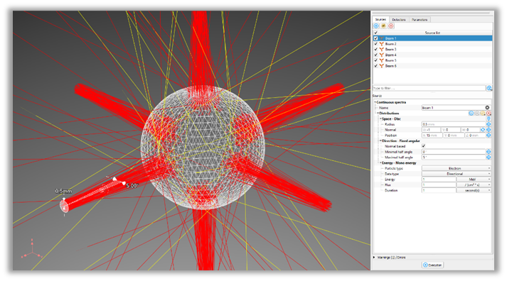Toggle the Normal based checkbox
This screenshot has height=281, width=507.
(x=424, y=146)
